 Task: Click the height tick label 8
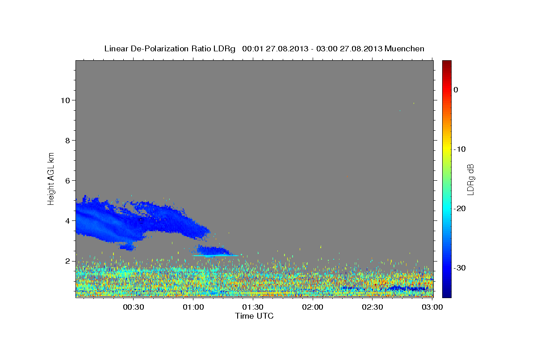(68, 140)
